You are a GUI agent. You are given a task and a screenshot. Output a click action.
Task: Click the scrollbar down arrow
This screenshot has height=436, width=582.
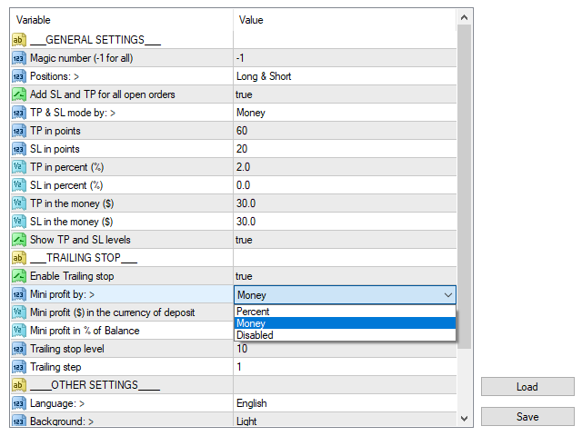point(465,419)
